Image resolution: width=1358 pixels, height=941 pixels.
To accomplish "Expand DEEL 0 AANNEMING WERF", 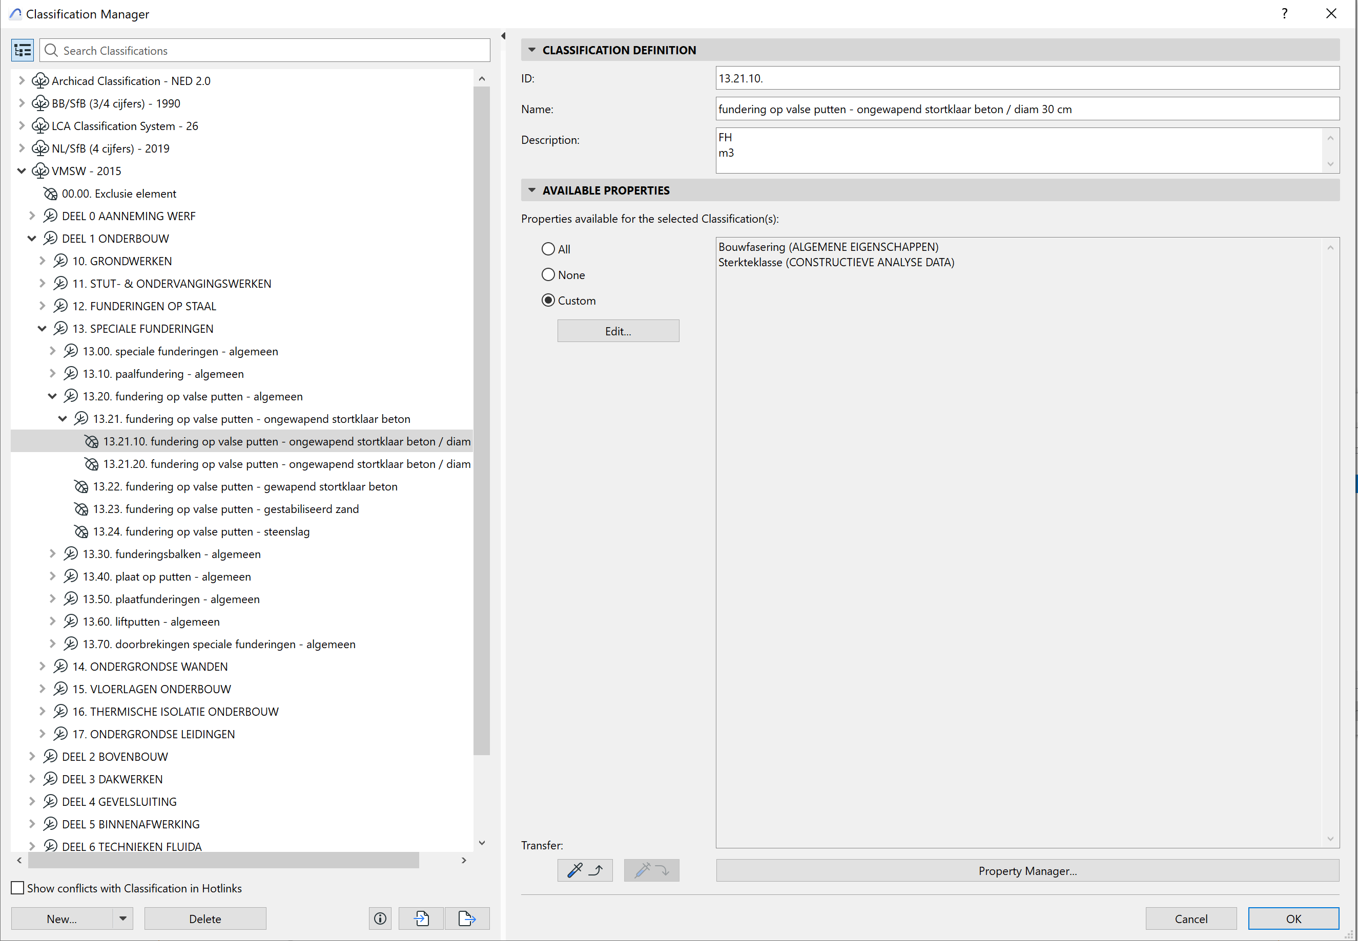I will 32,216.
